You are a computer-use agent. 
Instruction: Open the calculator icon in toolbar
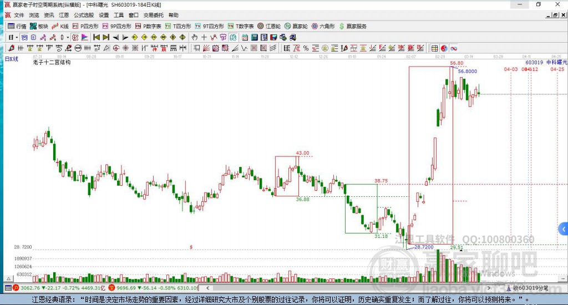254,37
